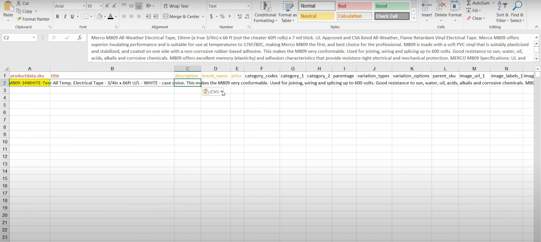This screenshot has height=242, width=541.
Task: Apply comma style format
Action: click(x=230, y=16)
